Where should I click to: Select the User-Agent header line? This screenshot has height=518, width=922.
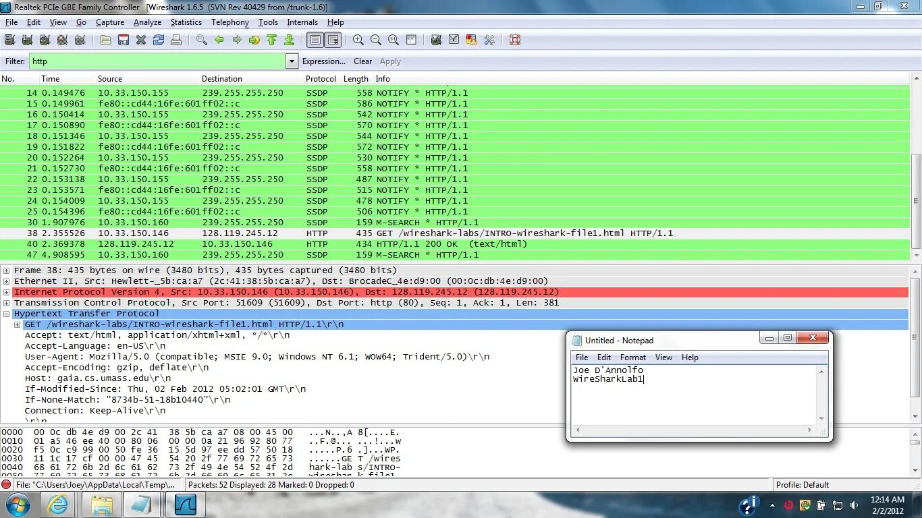(257, 357)
